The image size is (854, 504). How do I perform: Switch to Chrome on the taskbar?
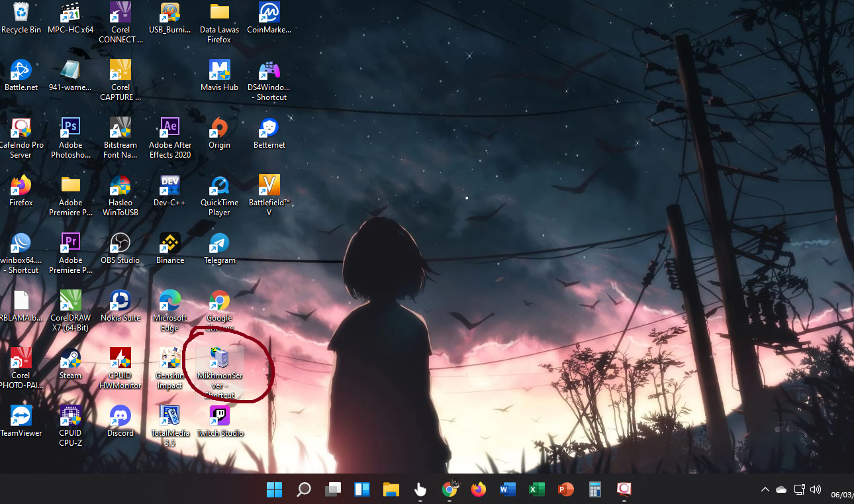[449, 489]
